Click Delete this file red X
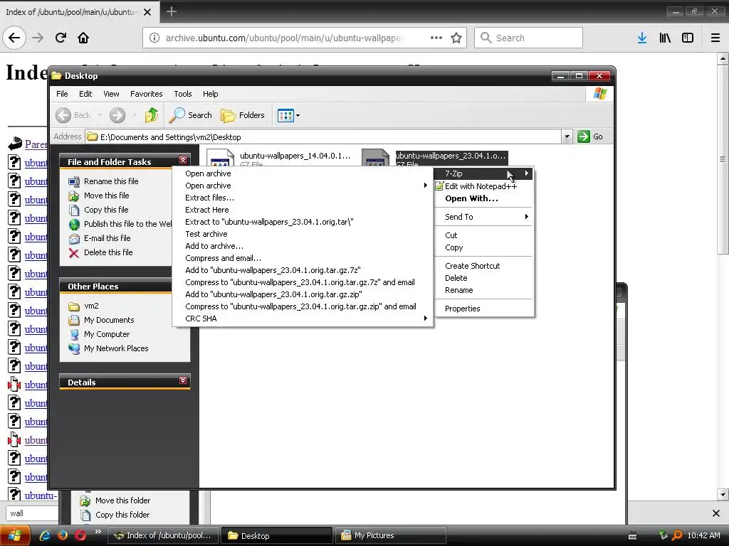The height and width of the screenshot is (546, 729). [x=74, y=252]
